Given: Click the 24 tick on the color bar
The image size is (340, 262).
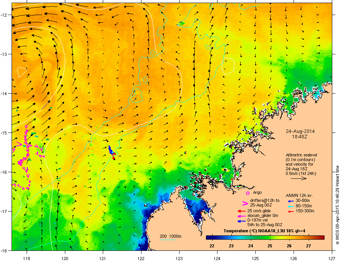Looking at the screenshot, I should [x=250, y=246].
